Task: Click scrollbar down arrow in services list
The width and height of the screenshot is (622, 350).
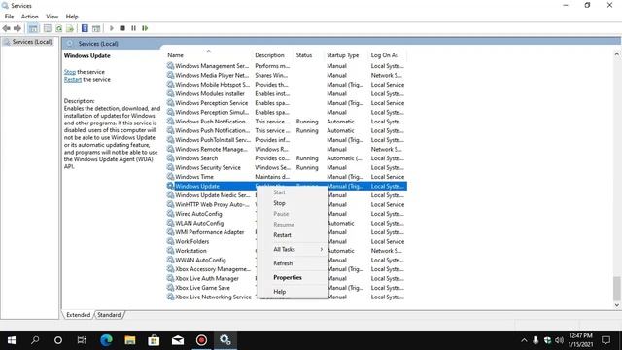Action: (x=617, y=305)
